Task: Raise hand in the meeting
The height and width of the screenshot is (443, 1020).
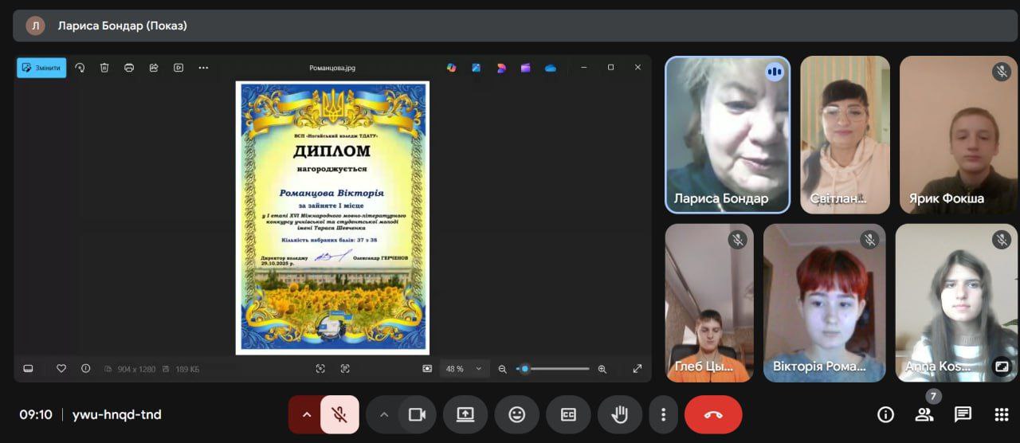Action: [620, 414]
